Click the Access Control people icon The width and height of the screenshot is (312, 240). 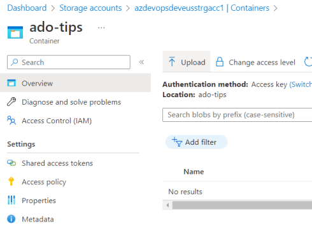11,120
